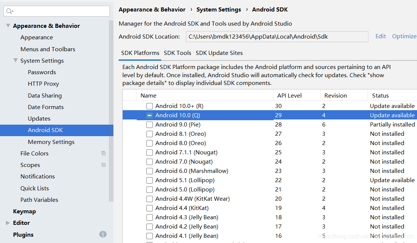
Task: Open Quick Lists settings
Action: [34, 188]
